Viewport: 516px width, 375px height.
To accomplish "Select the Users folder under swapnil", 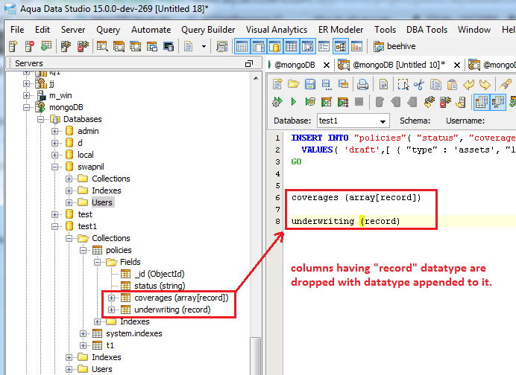I will (102, 202).
